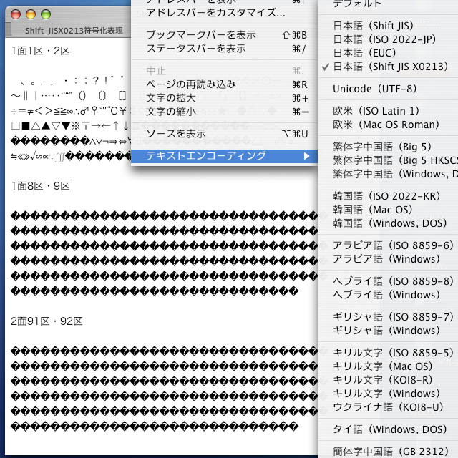Close window with red button
458x458 pixels.
[16, 14]
